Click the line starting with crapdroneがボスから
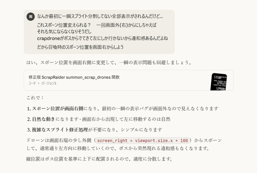257x173 pixels. (102, 38)
